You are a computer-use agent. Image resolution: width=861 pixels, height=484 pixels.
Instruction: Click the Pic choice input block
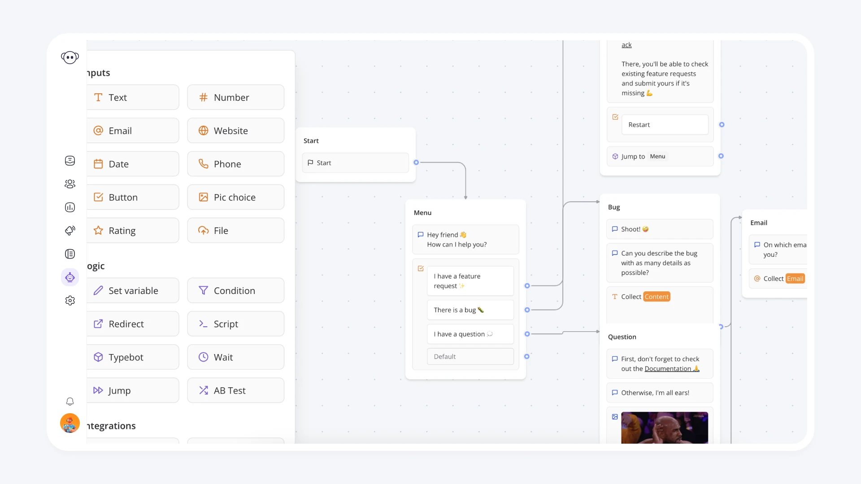pyautogui.click(x=235, y=197)
